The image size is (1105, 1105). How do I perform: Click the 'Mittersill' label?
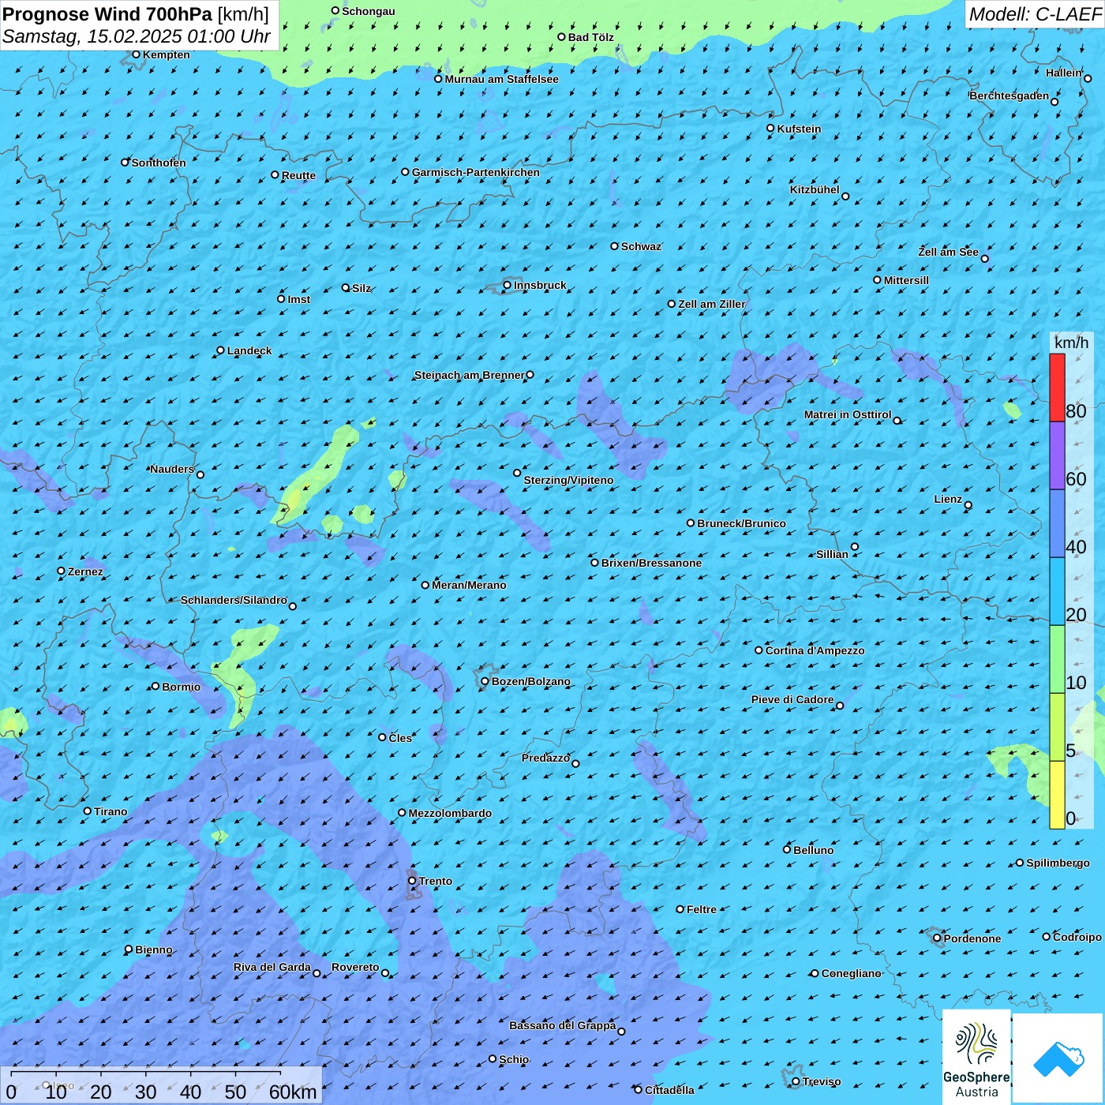click(906, 280)
